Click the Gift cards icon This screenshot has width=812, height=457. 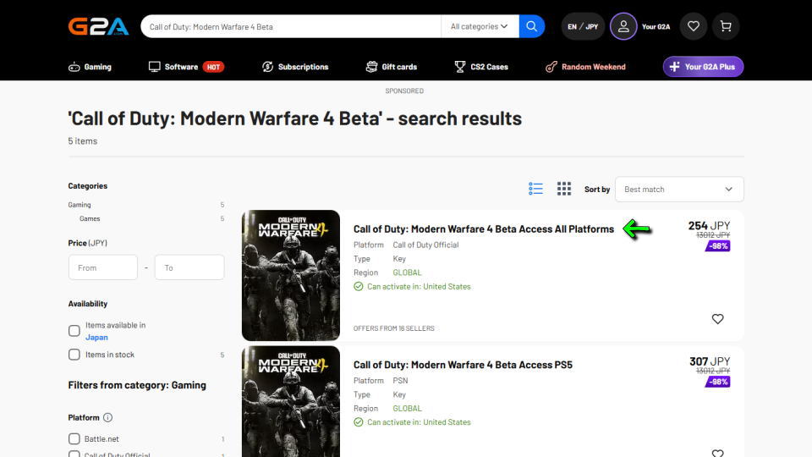click(x=371, y=67)
